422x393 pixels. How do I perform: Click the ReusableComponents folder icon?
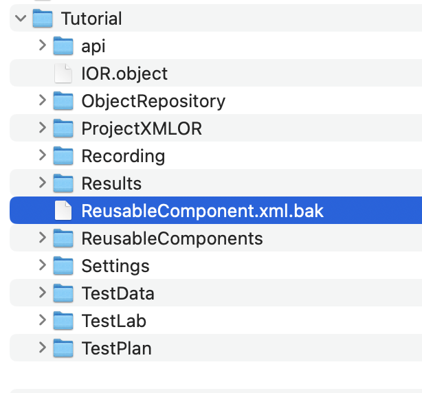(63, 238)
